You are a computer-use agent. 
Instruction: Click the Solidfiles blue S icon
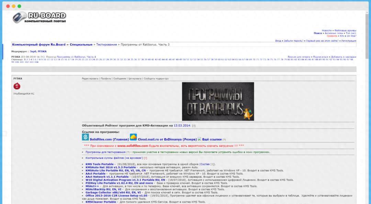coord(85,137)
